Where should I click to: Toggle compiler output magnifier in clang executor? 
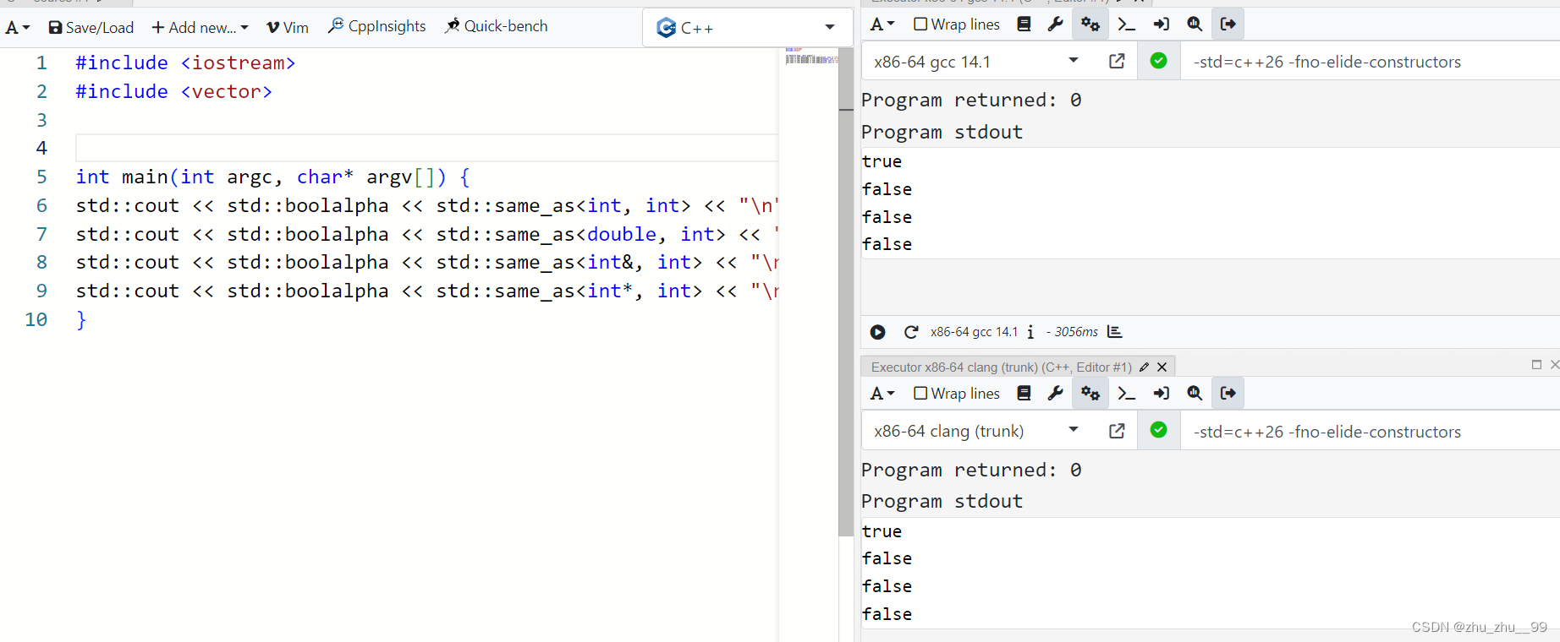1195,394
